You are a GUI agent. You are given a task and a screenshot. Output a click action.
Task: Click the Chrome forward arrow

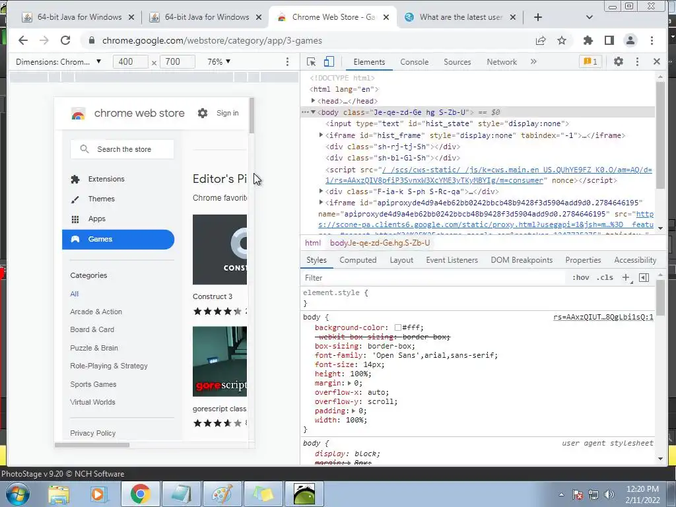[44, 40]
